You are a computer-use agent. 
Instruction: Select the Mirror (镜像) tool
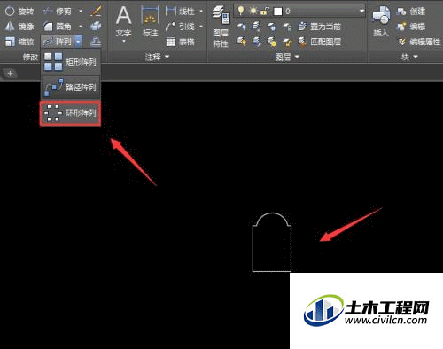pyautogui.click(x=19, y=27)
